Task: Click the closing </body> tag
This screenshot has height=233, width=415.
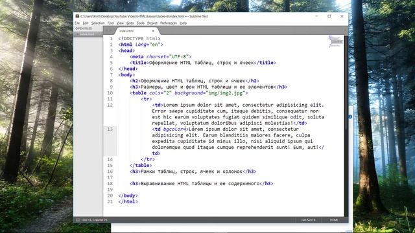Action: (128, 195)
